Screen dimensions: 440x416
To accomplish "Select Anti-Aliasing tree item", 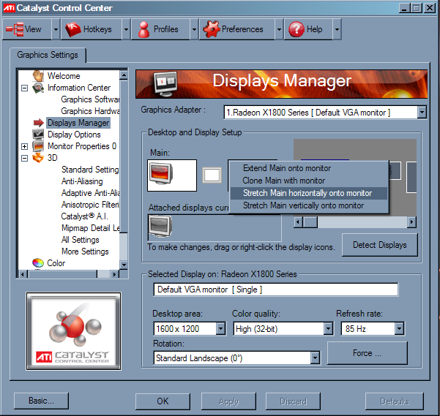I will [x=82, y=181].
